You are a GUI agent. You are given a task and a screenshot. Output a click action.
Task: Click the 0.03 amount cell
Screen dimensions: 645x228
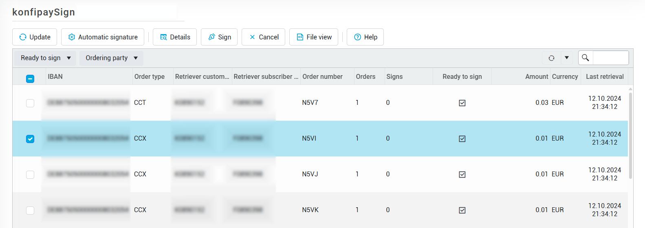click(x=542, y=103)
